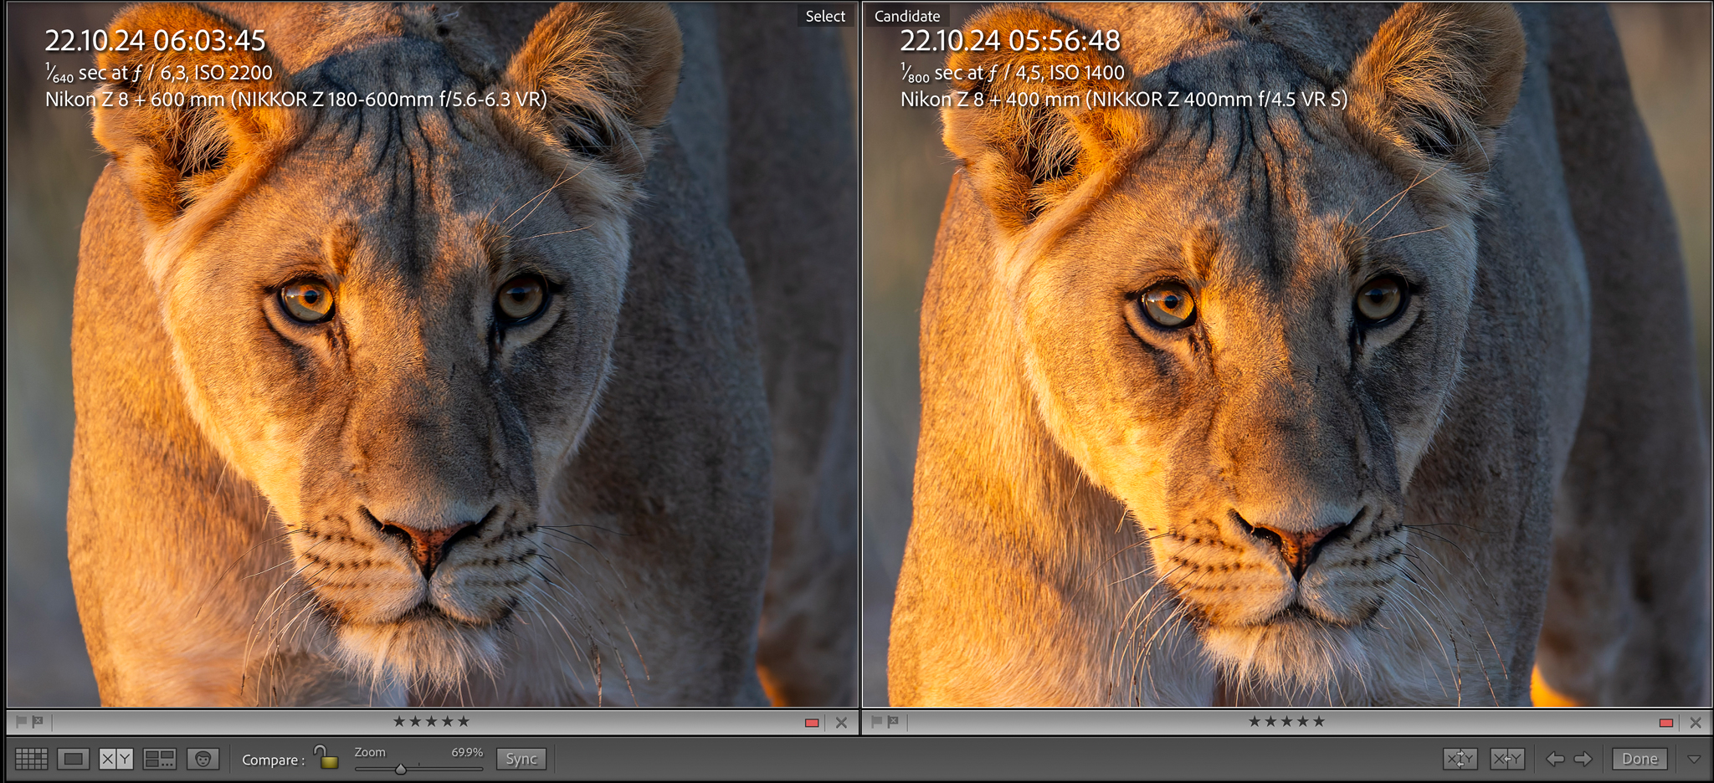Click the red color label on Candidate photo
The width and height of the screenshot is (1714, 783).
[1666, 722]
